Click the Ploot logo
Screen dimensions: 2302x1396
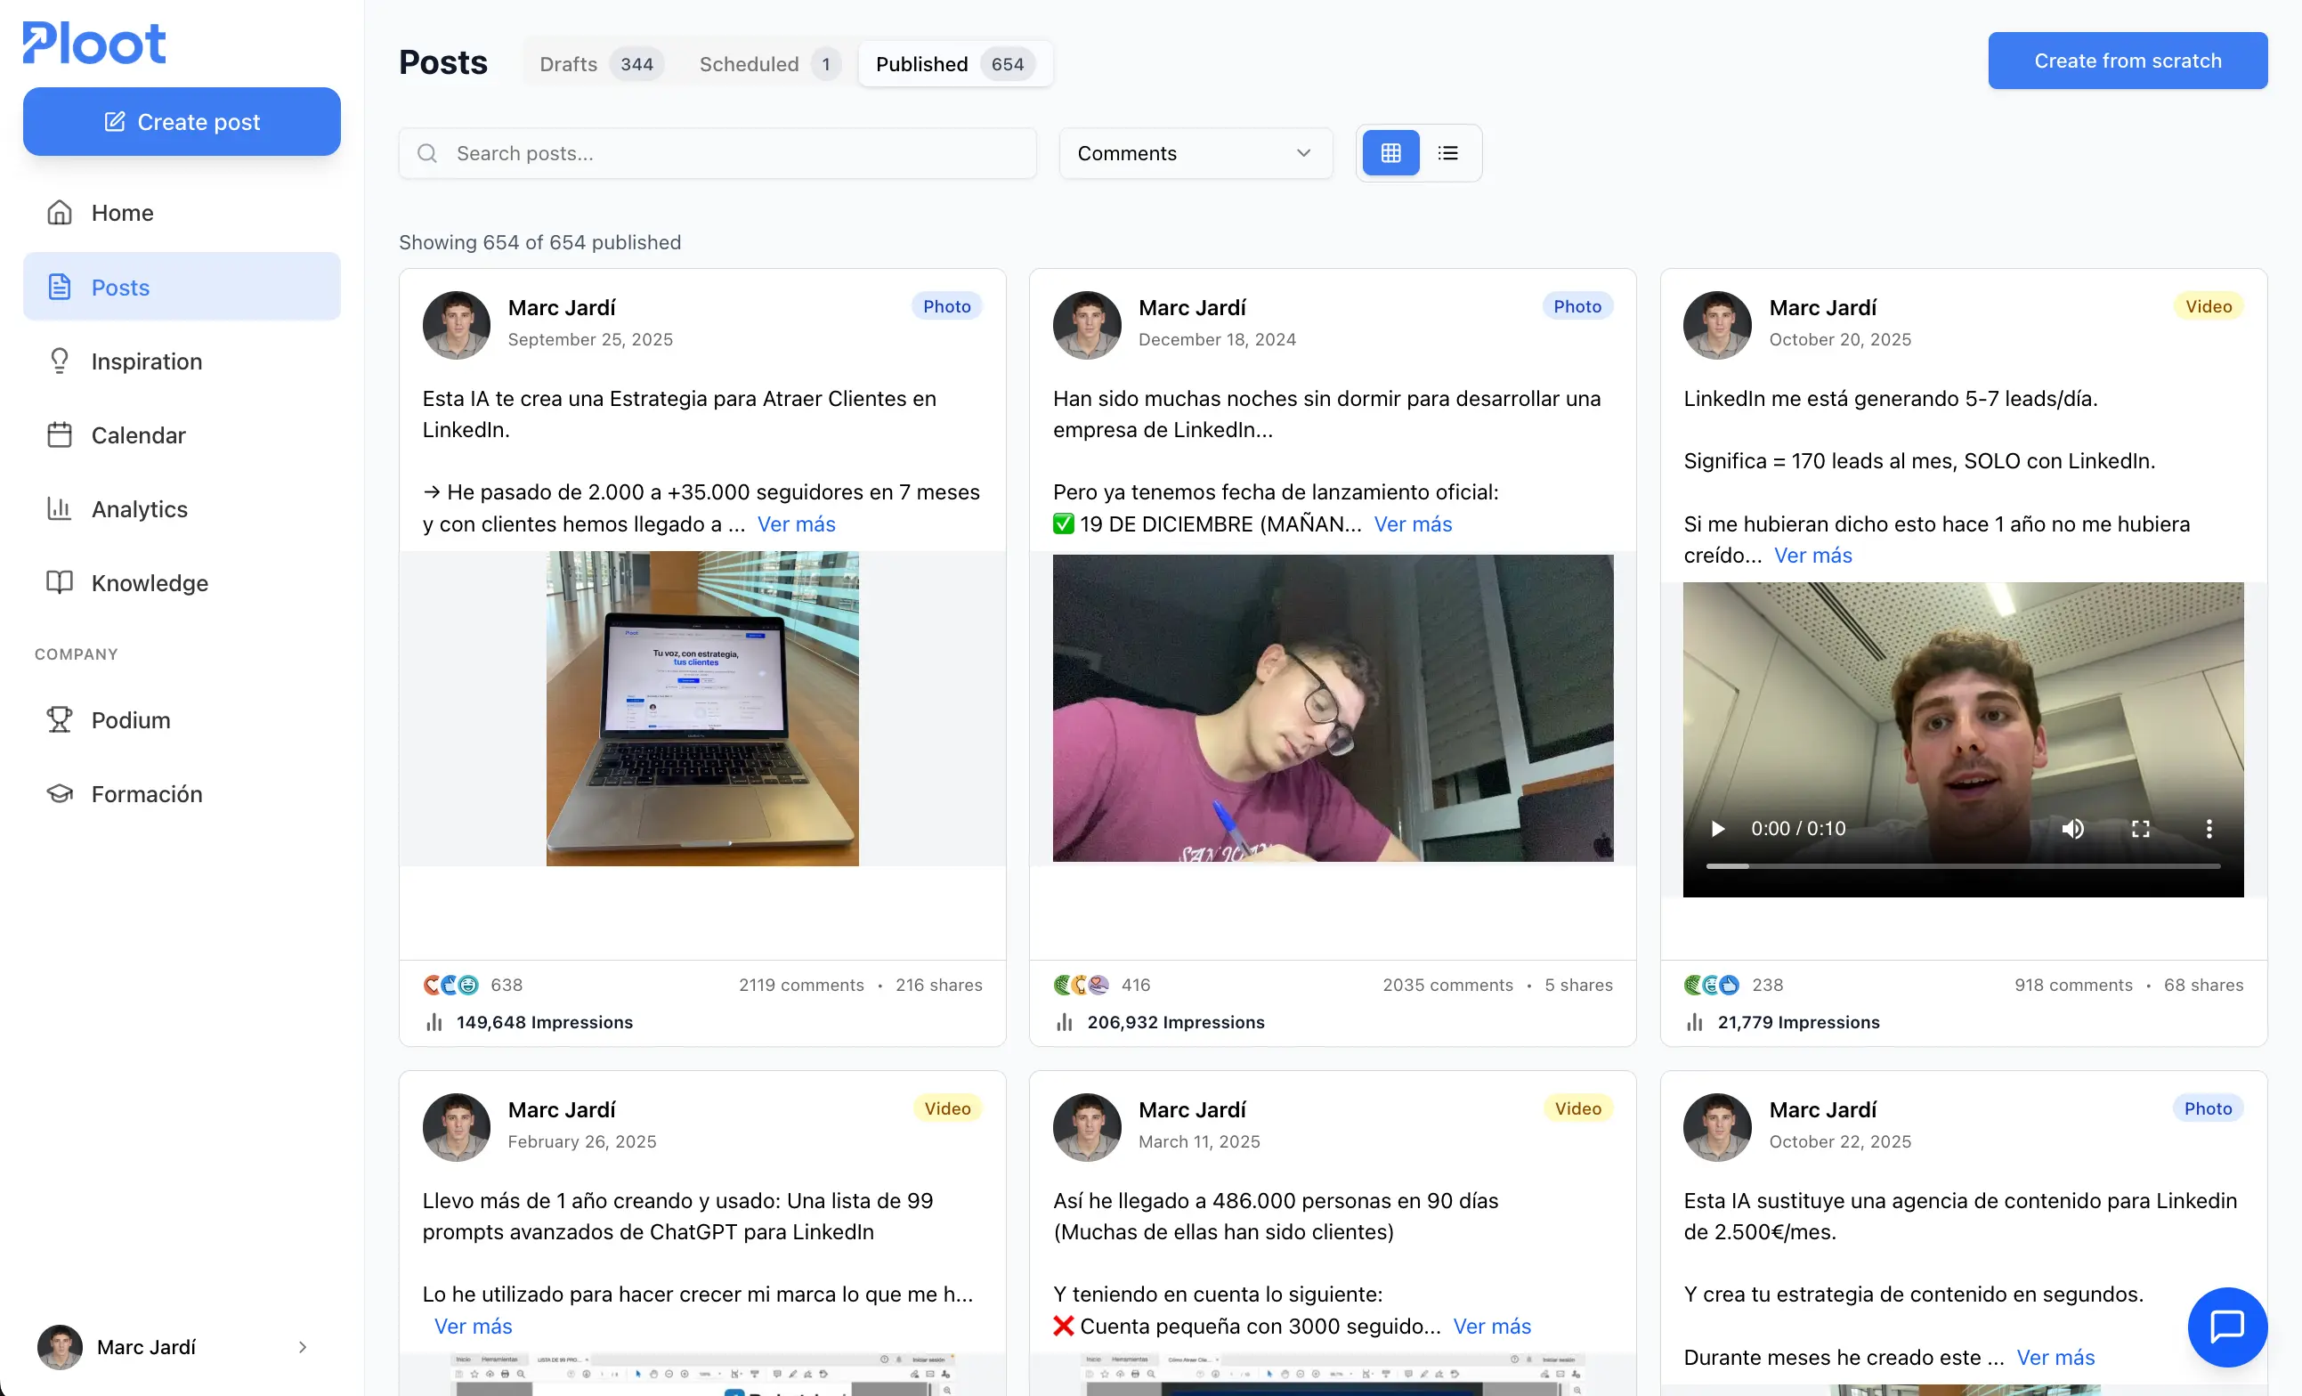click(x=94, y=43)
